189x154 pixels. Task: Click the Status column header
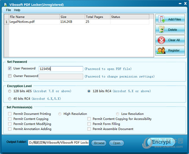coord(130,17)
